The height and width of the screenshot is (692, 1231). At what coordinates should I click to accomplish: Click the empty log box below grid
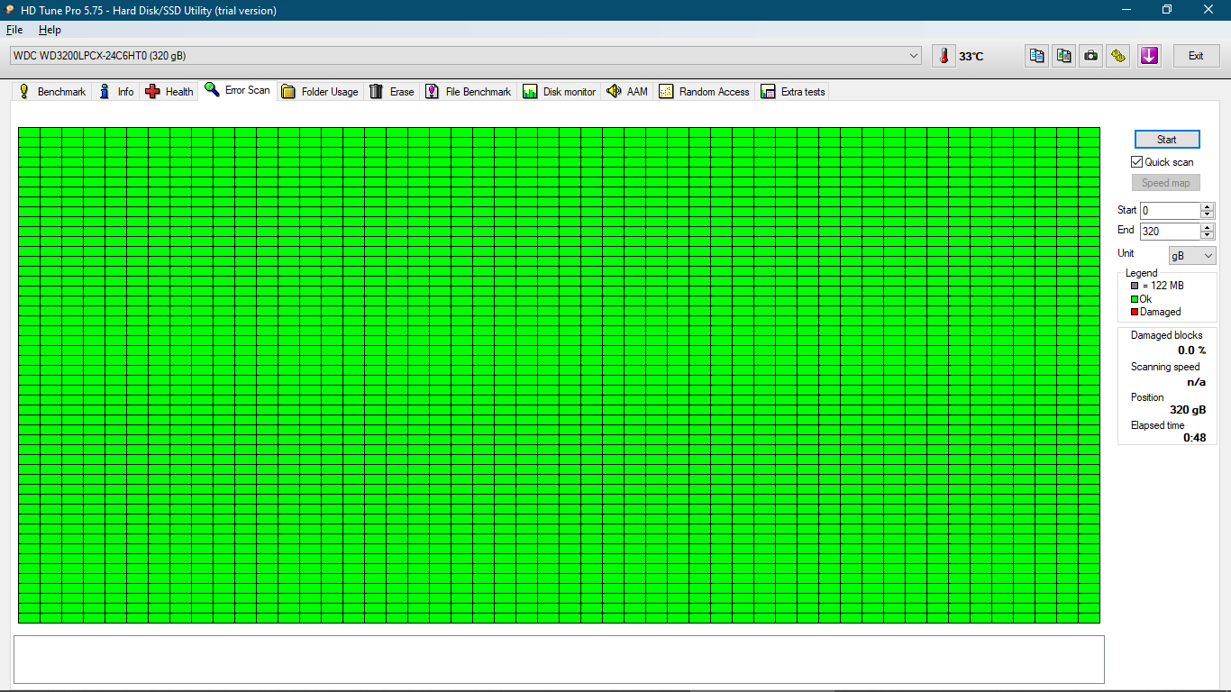[x=559, y=660]
